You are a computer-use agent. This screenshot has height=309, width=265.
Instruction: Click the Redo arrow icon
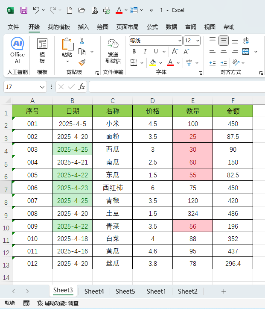point(53,10)
